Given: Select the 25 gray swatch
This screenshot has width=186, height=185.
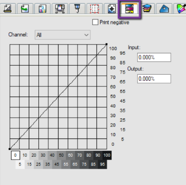Looking at the screenshot, I should point(38,164).
